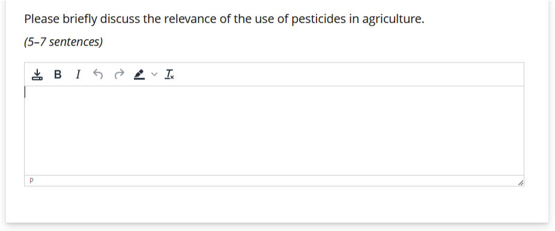555x231 pixels.
Task: Undo the last edit
Action: tap(98, 75)
